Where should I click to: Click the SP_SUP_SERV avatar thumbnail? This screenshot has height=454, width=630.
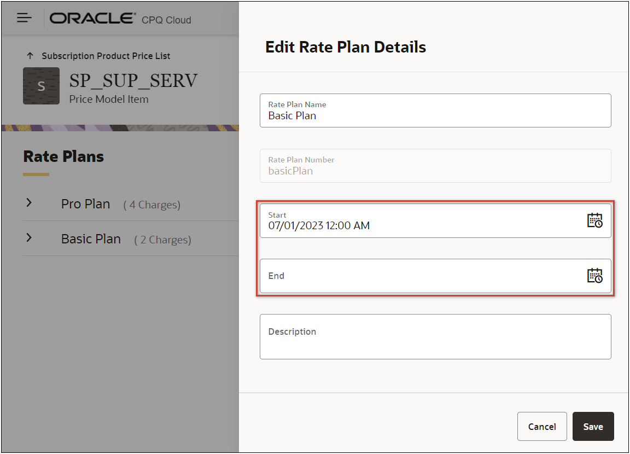pos(41,86)
